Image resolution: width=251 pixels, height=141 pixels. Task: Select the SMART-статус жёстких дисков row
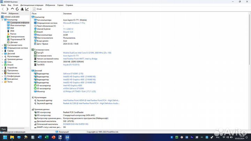click(48, 127)
